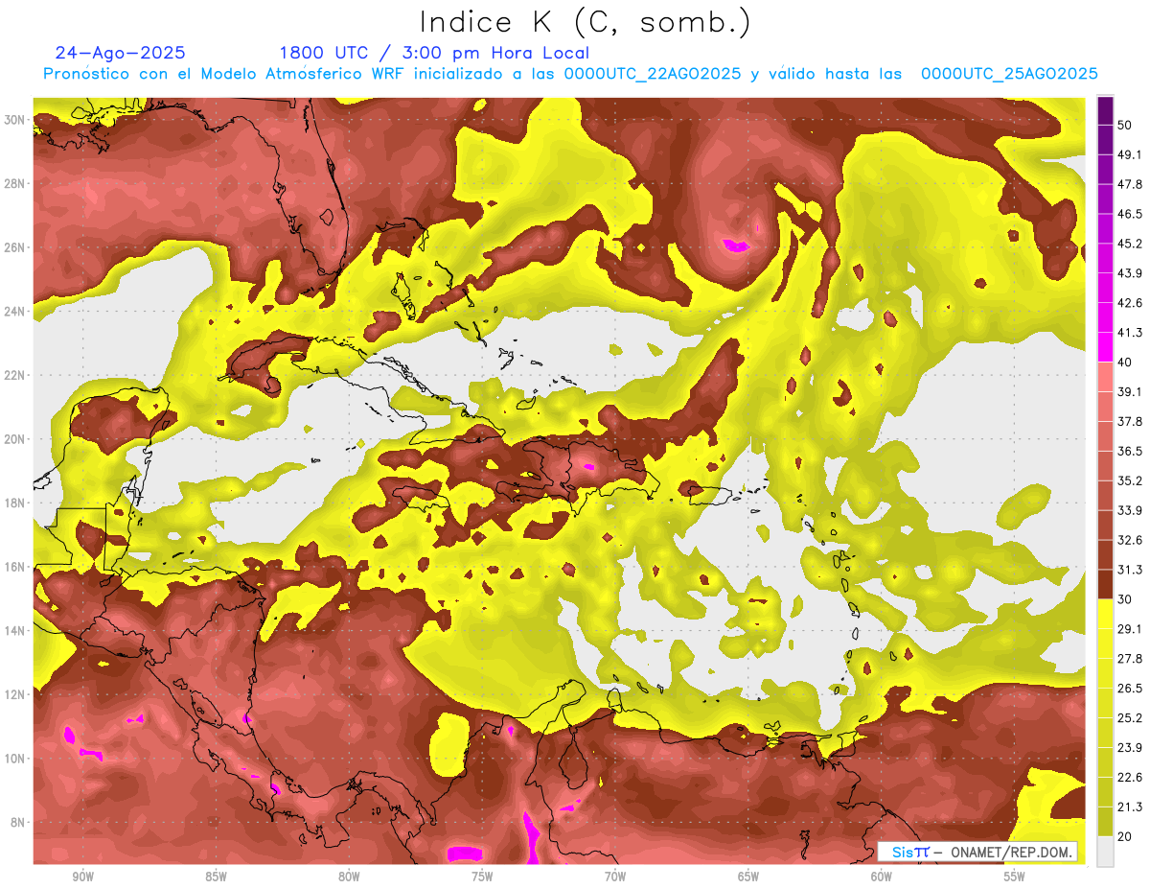The image size is (1150, 889).
Task: Click the dark purple swatch above 50
Action: pos(1105,110)
